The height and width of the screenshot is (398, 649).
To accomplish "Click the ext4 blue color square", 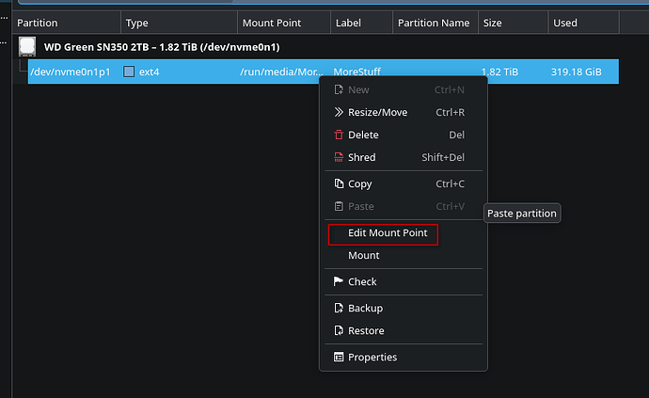I will point(129,72).
